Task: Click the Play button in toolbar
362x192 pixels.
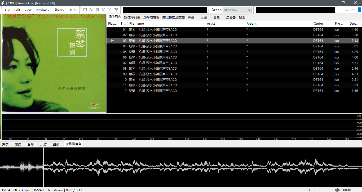Action: pos(91,10)
